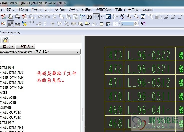Open the 格式(R) menu

coord(60,10)
